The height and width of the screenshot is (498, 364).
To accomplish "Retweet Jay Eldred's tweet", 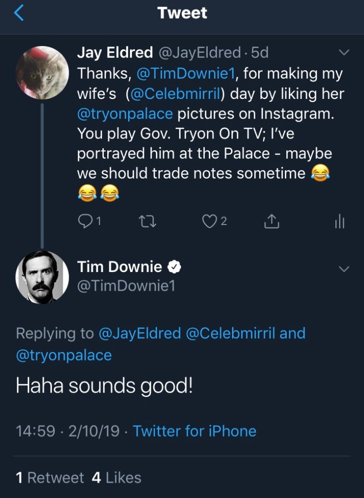I will tap(148, 222).
